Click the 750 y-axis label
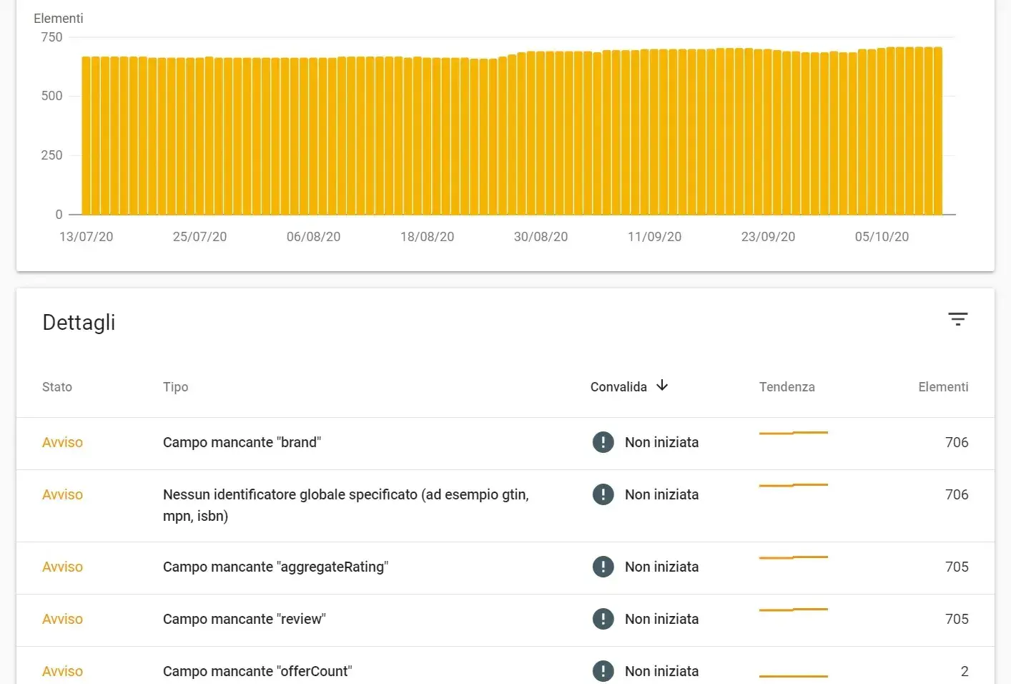 tap(51, 37)
